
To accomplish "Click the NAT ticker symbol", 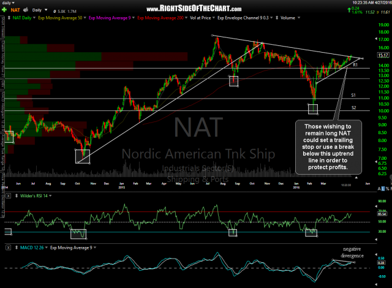I will pos(15,10).
